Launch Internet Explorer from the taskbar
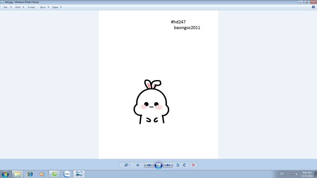Screen dimensions: 317x178 coord(30,174)
